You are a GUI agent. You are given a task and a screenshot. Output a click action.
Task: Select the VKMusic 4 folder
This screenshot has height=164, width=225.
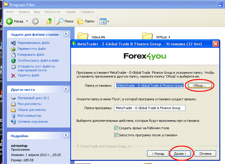click(156, 36)
